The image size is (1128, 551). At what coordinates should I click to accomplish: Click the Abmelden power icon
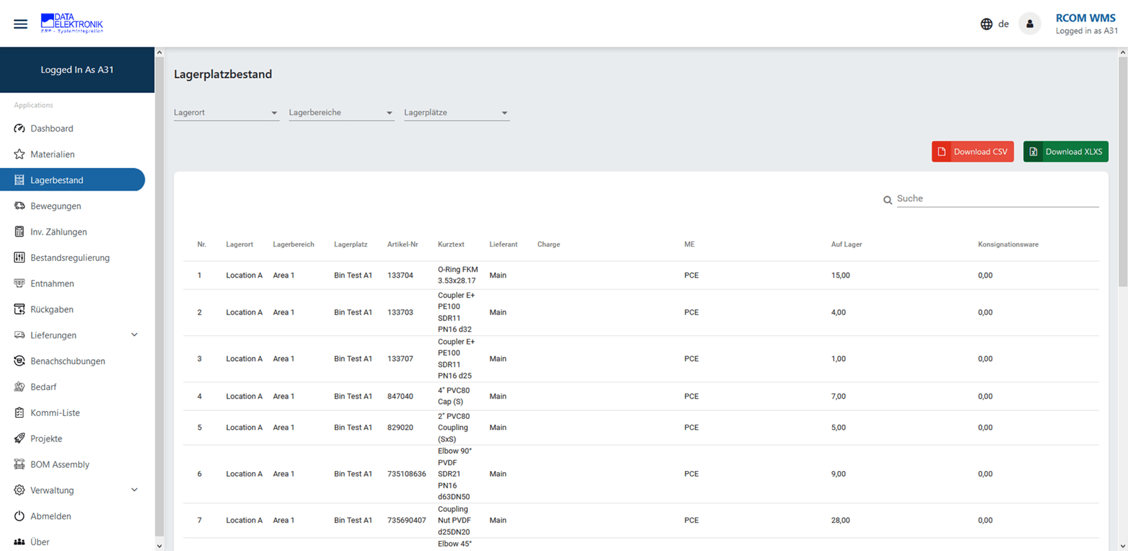[19, 516]
